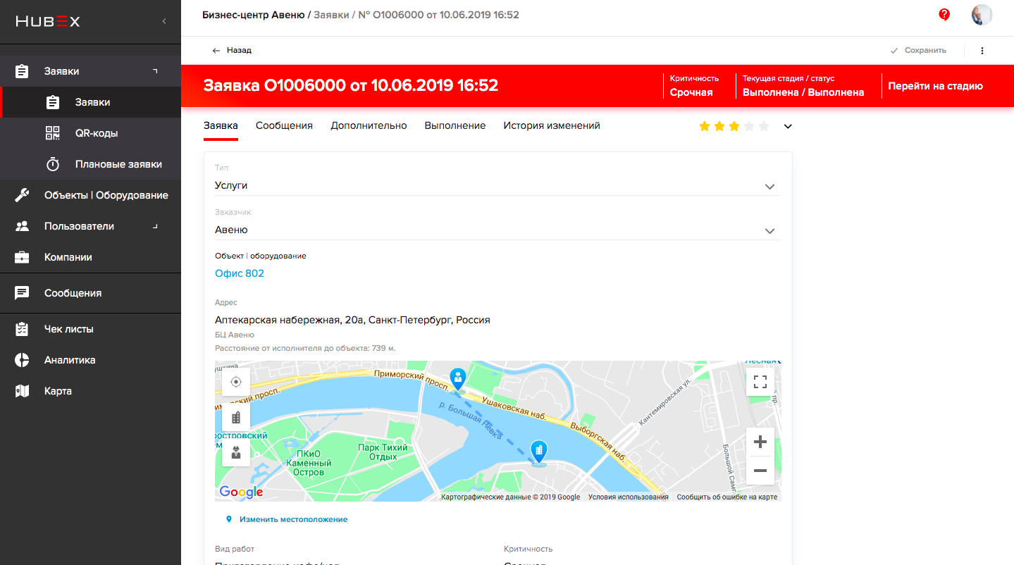Click the wrench icon for Объекты | Оборудование

(x=22, y=195)
